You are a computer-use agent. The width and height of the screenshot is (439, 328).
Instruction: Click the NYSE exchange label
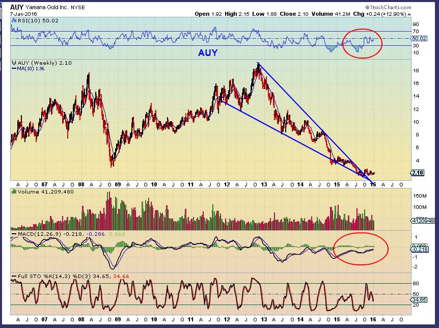[77, 8]
